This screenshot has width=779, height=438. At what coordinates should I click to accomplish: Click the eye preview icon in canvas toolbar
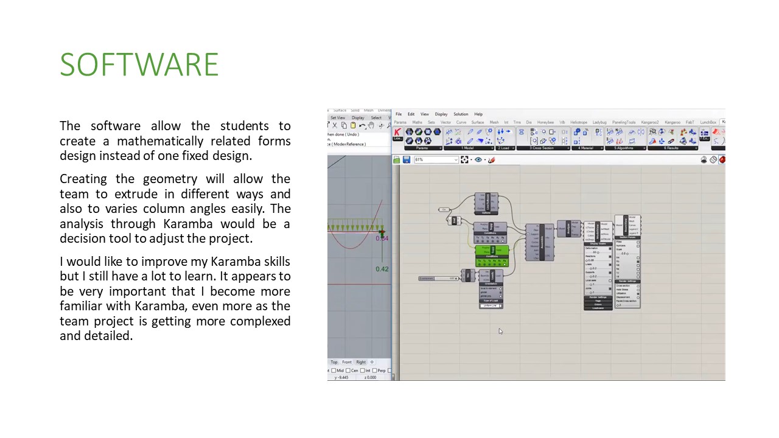coord(478,160)
